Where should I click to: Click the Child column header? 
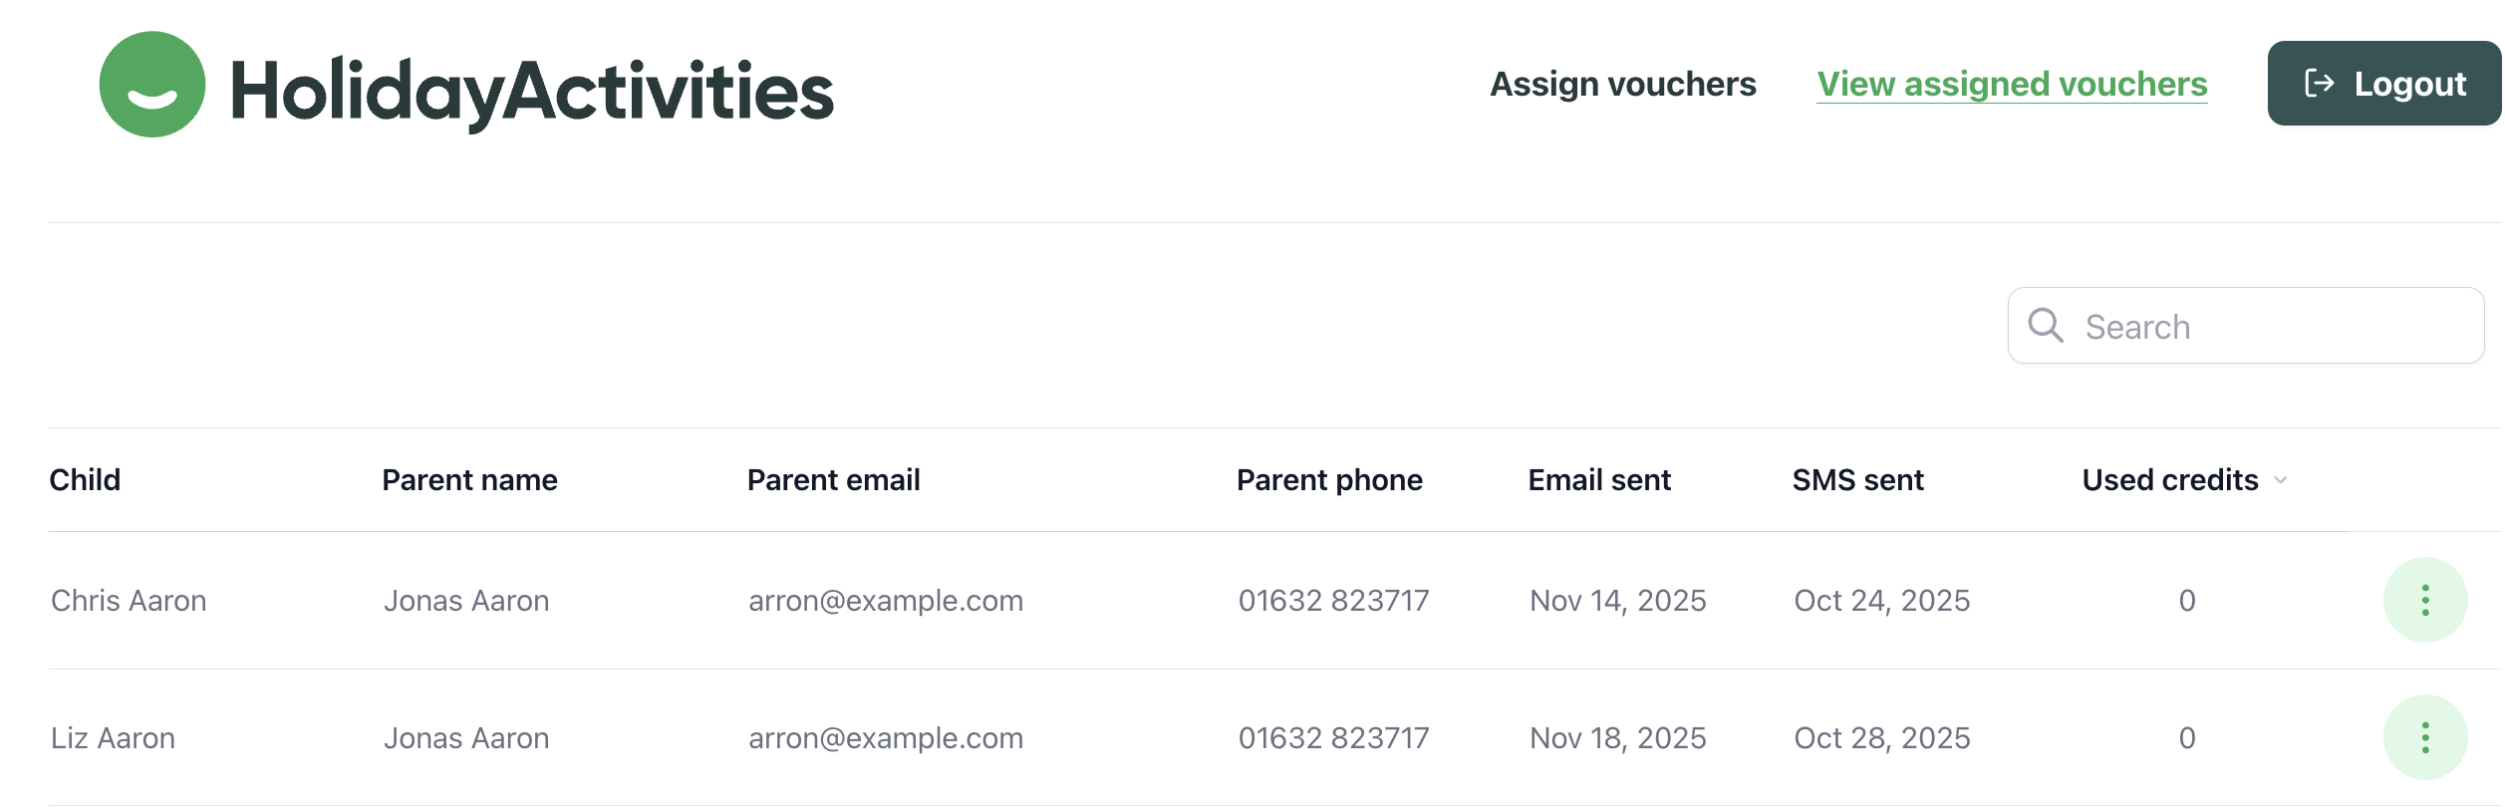tap(85, 480)
